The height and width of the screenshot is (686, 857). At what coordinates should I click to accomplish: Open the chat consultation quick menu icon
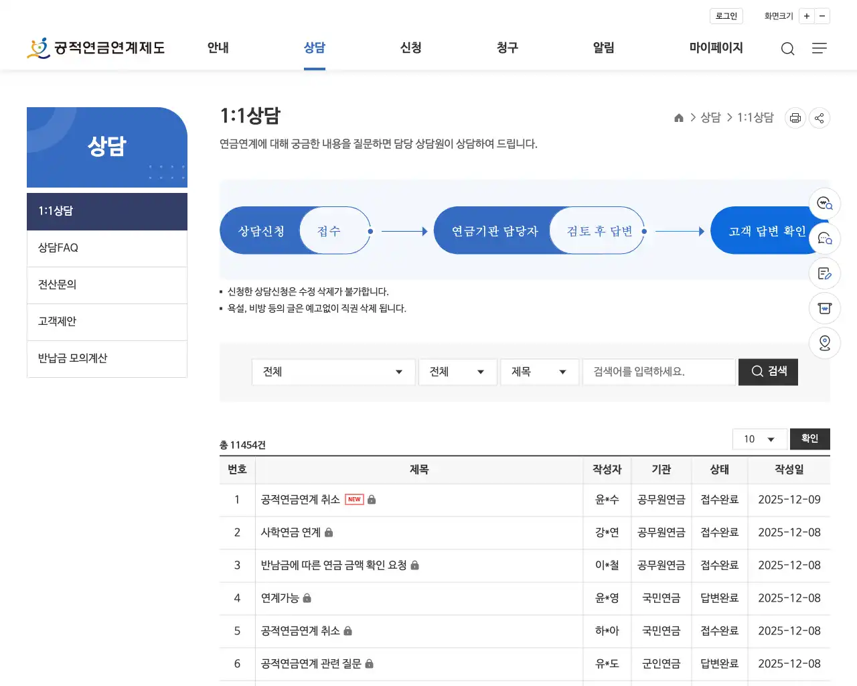[824, 238]
